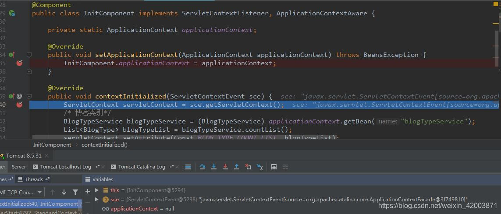Click the '{ServletContextEvent@5298}' value text

pos(162,199)
